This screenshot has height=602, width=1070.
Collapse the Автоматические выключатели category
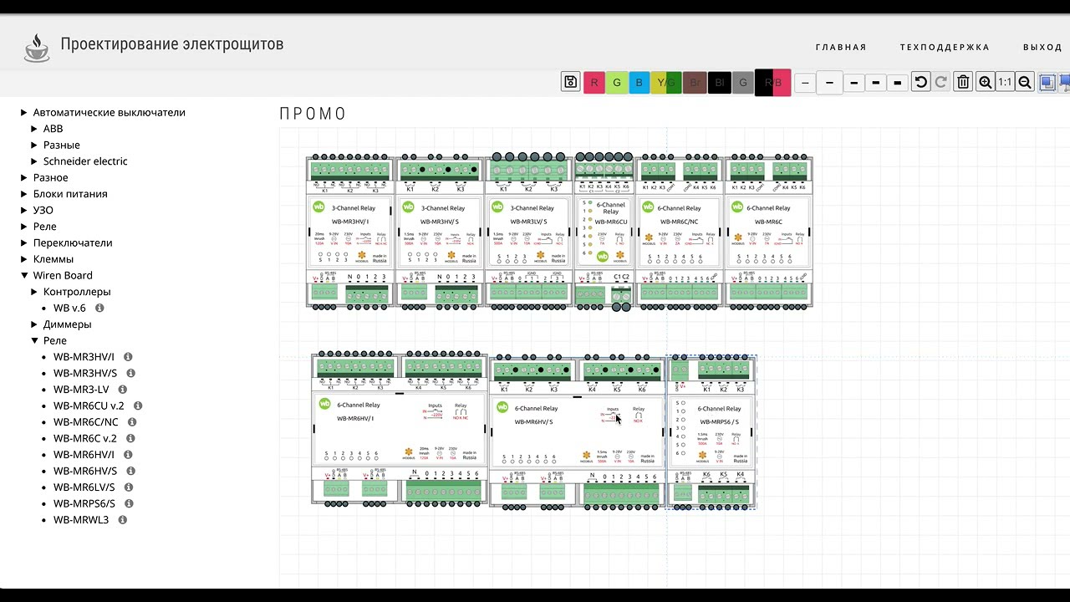(24, 112)
